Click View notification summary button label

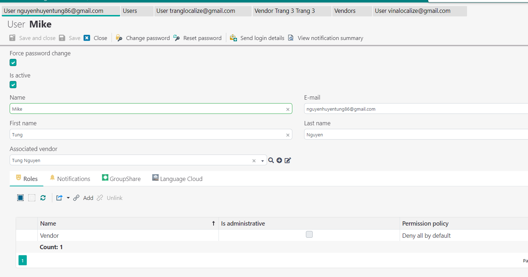pyautogui.click(x=330, y=38)
